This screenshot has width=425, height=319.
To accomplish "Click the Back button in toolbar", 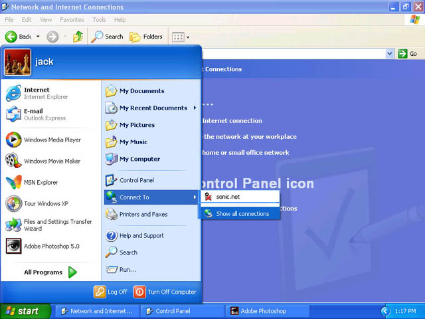I will coord(19,37).
